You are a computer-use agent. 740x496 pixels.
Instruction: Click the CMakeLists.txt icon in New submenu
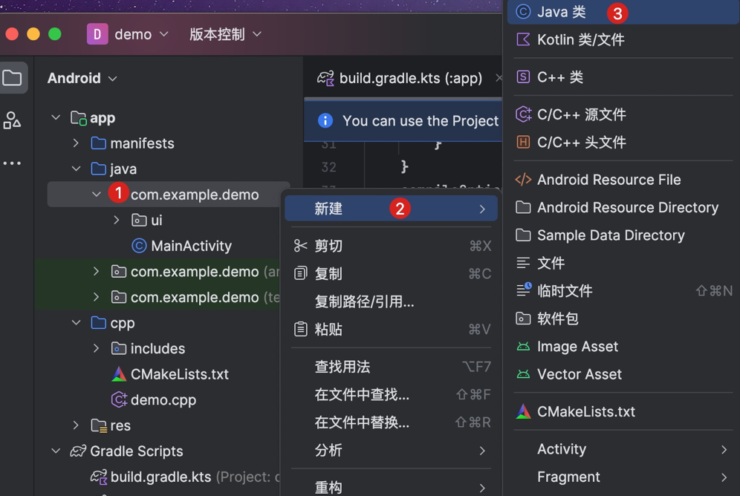point(523,411)
